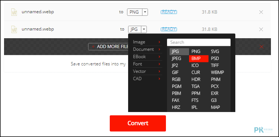
Task: Click 31.8 KB size in the JPG row
Action: coord(209,29)
